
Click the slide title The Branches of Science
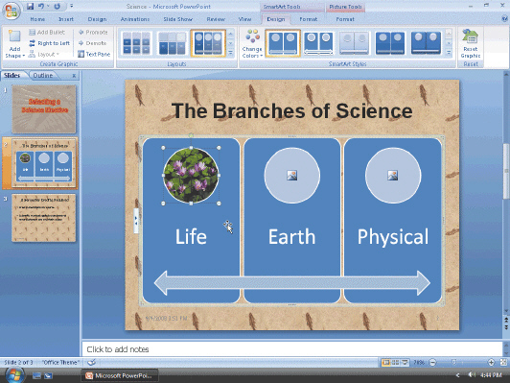291,110
